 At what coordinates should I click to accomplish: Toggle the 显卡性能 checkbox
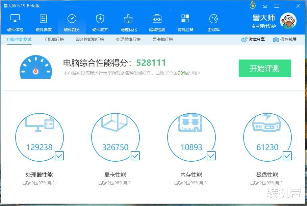[135, 156]
